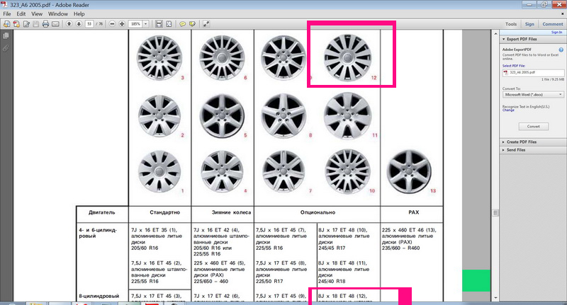Click wheel image number 10
567x305 pixels.
[x=347, y=172]
